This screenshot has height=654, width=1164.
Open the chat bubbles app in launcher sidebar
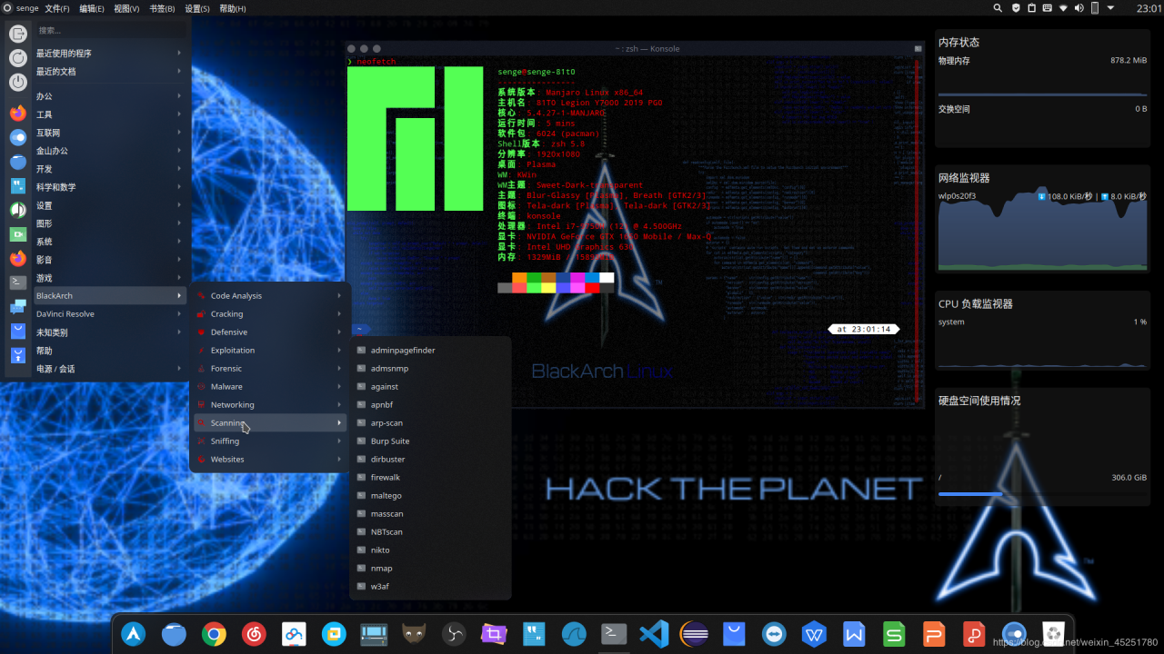18,307
